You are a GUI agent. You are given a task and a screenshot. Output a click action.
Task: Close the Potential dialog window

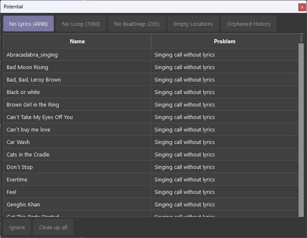(302, 7)
